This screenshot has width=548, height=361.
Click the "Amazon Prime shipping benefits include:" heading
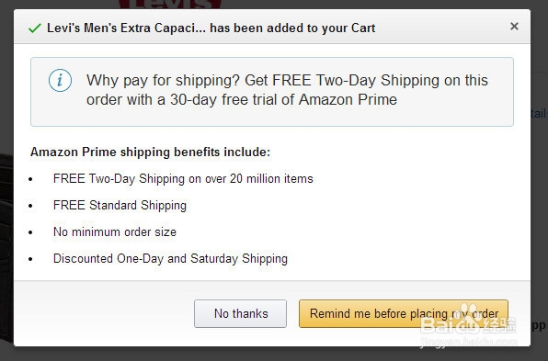150,152
